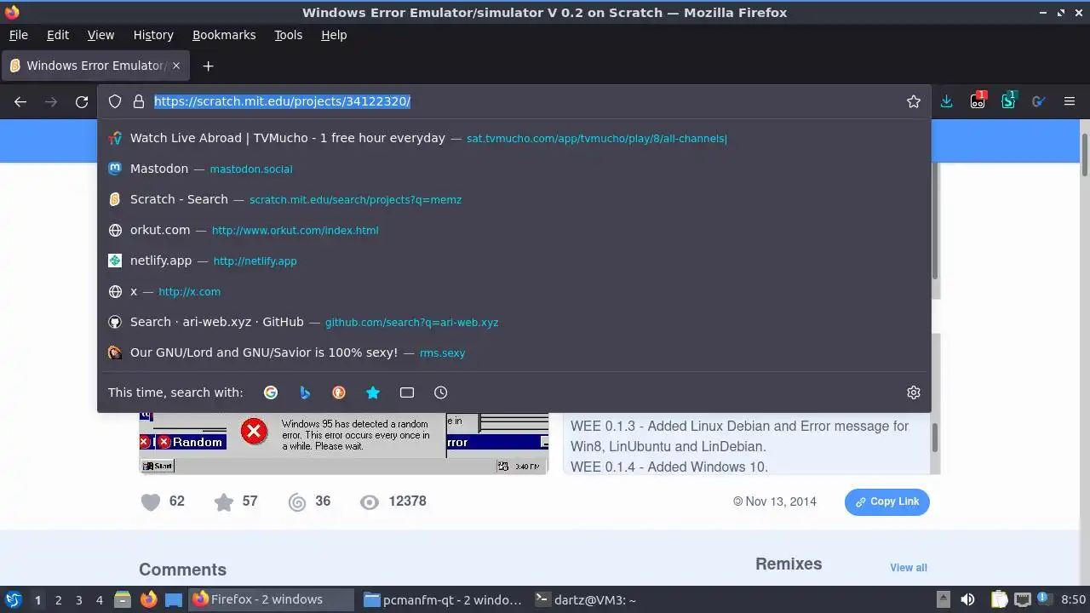Choose the Scratch - Search suggestion
The height and width of the screenshot is (613, 1090).
click(x=514, y=199)
